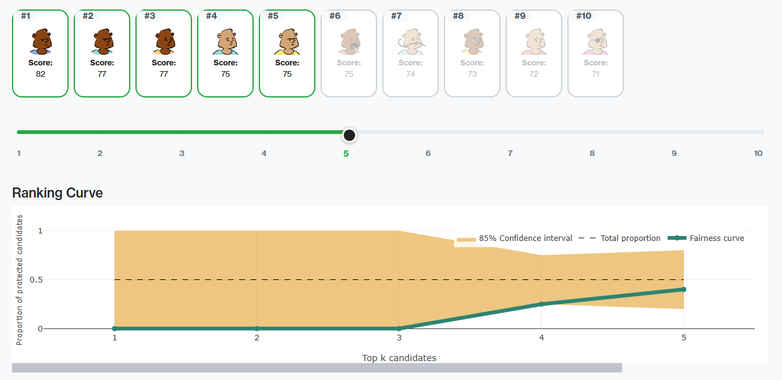Click the fairness curve point at k=2
Viewport: 782px width, 380px height.
tap(257, 328)
